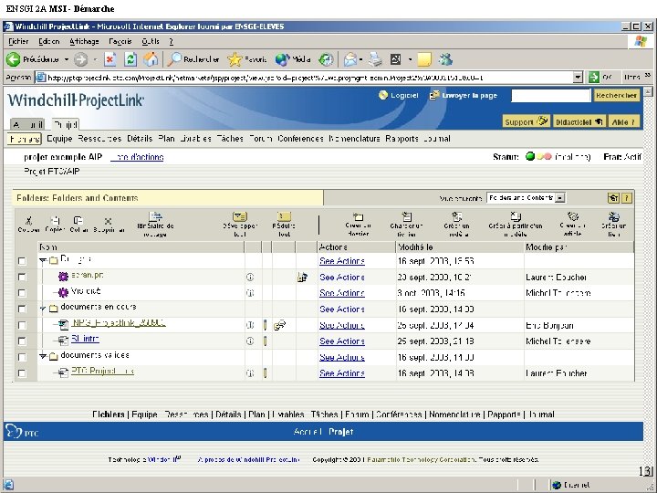The width and height of the screenshot is (657, 493).
Task: Click the Rechercher button in Windchill header
Action: (616, 96)
